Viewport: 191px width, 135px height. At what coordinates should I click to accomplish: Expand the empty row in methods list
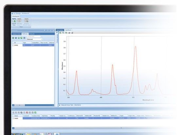point(13,45)
